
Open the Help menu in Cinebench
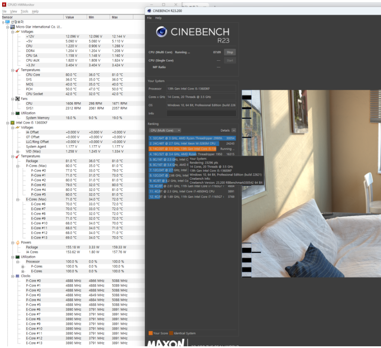click(x=159, y=18)
